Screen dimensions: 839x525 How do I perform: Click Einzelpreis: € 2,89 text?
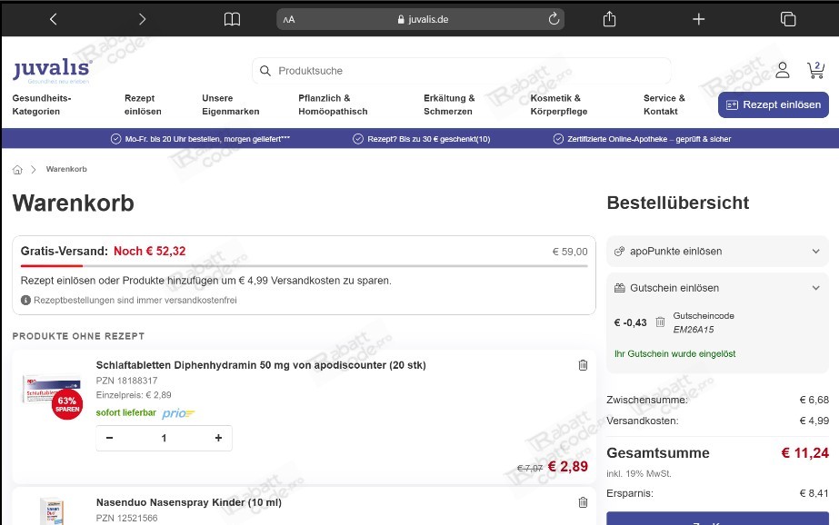tap(134, 395)
